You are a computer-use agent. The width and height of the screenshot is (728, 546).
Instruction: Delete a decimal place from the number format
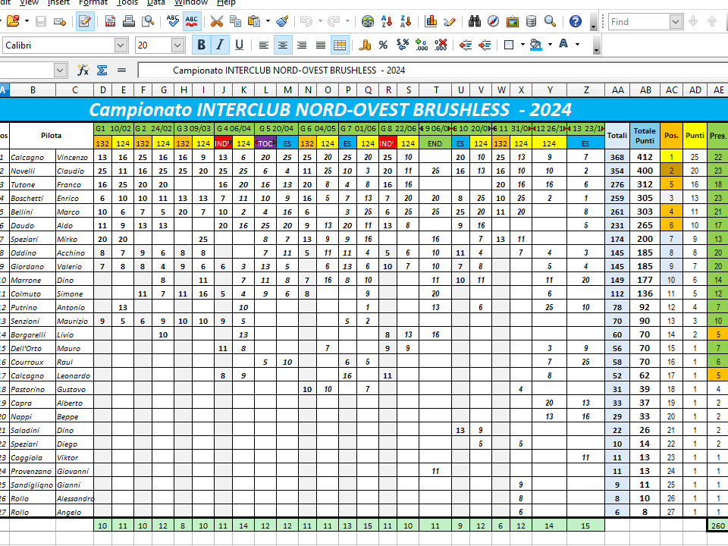(x=441, y=45)
